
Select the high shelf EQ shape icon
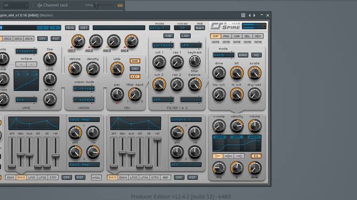239,156
